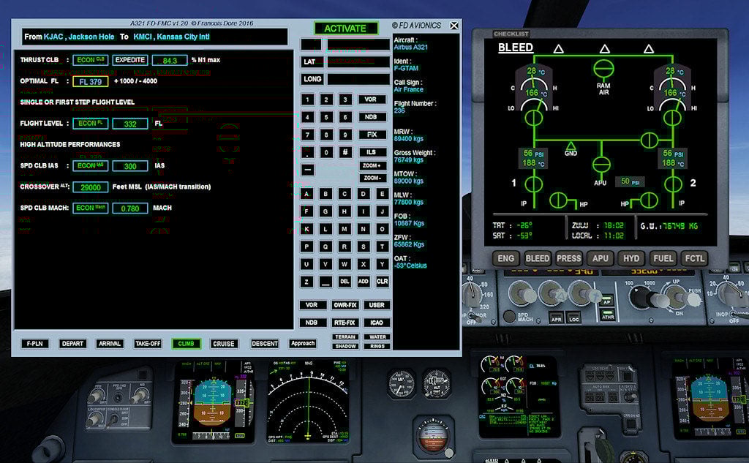Show the FUEL page on ECAM

point(663,258)
